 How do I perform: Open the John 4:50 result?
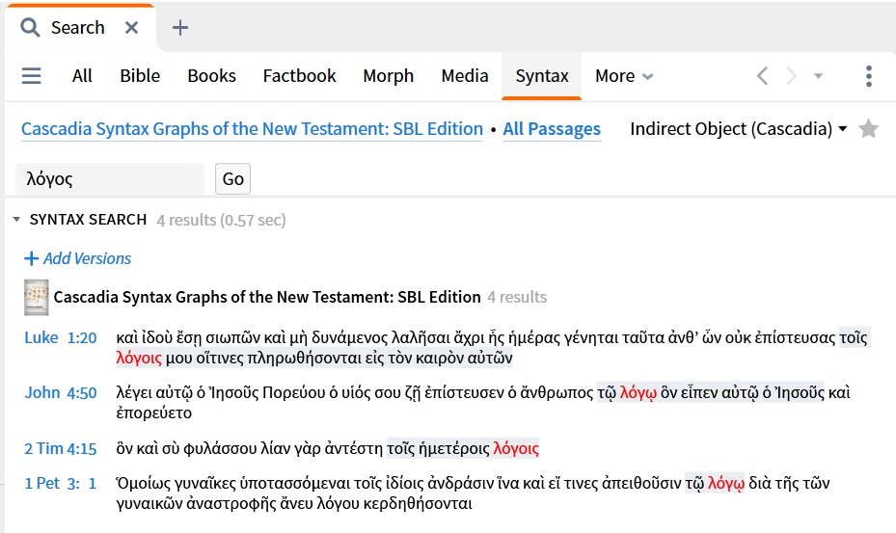click(x=61, y=392)
